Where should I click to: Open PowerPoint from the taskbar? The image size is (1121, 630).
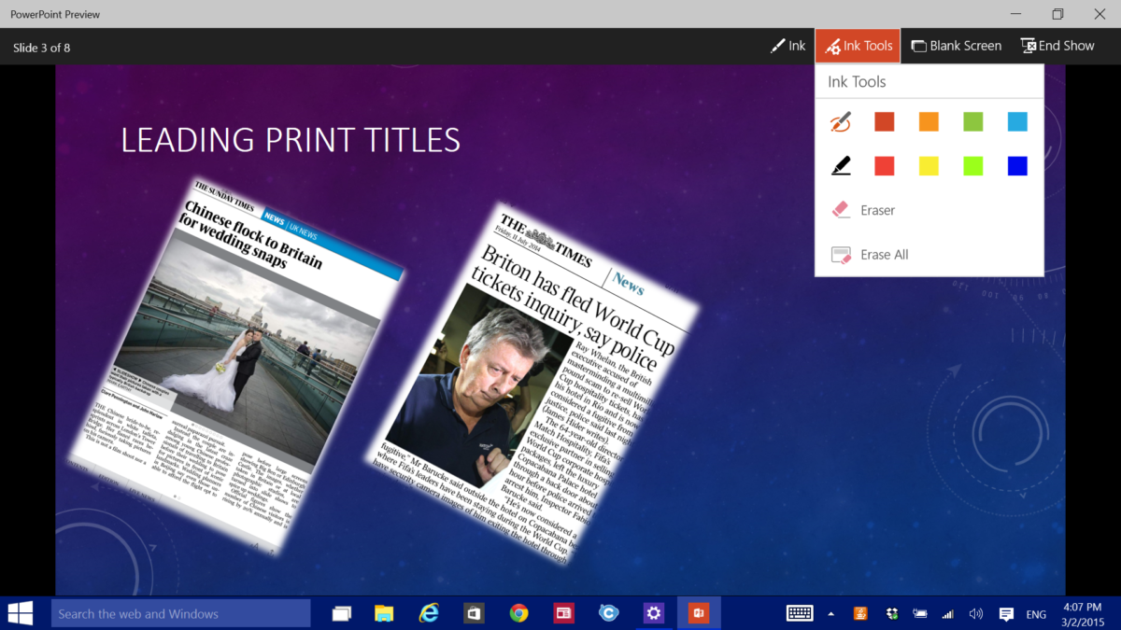pyautogui.click(x=699, y=613)
